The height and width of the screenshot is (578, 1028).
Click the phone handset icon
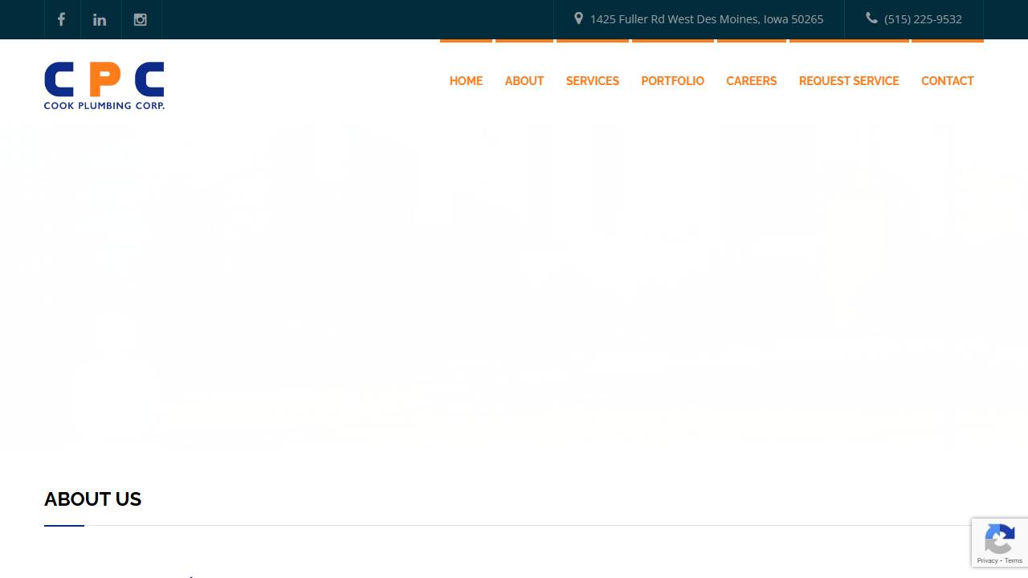pyautogui.click(x=871, y=18)
